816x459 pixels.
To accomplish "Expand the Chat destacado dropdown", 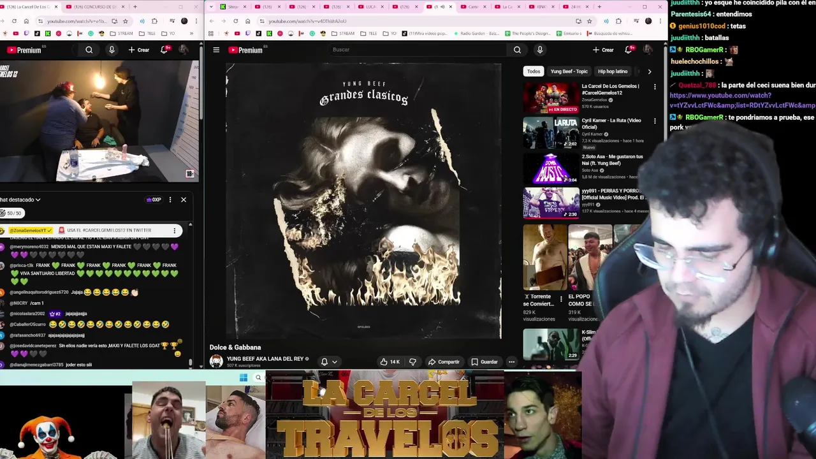I will click(20, 200).
